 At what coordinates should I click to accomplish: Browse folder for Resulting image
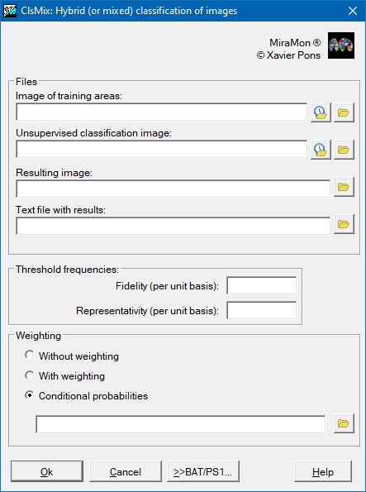(x=344, y=187)
